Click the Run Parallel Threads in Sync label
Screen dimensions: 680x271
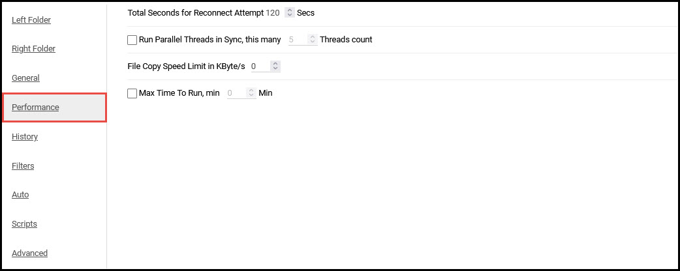pos(210,40)
